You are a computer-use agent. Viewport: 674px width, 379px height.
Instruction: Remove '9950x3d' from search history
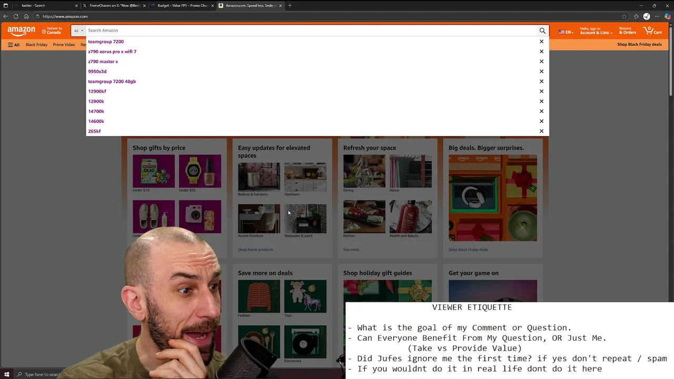point(541,72)
